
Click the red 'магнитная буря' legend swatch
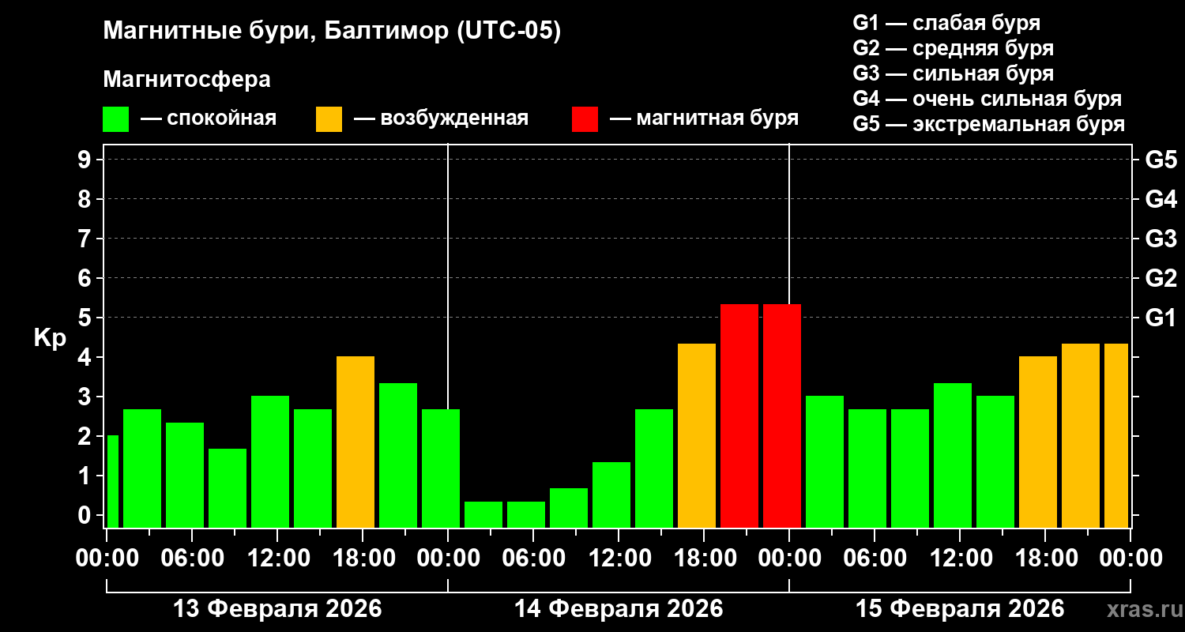(x=585, y=119)
